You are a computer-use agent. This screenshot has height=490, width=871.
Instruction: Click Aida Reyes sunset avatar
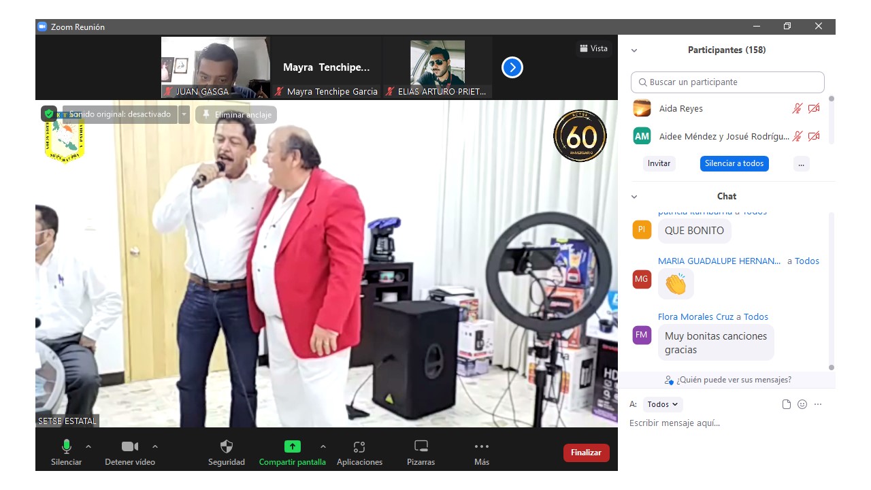click(642, 108)
